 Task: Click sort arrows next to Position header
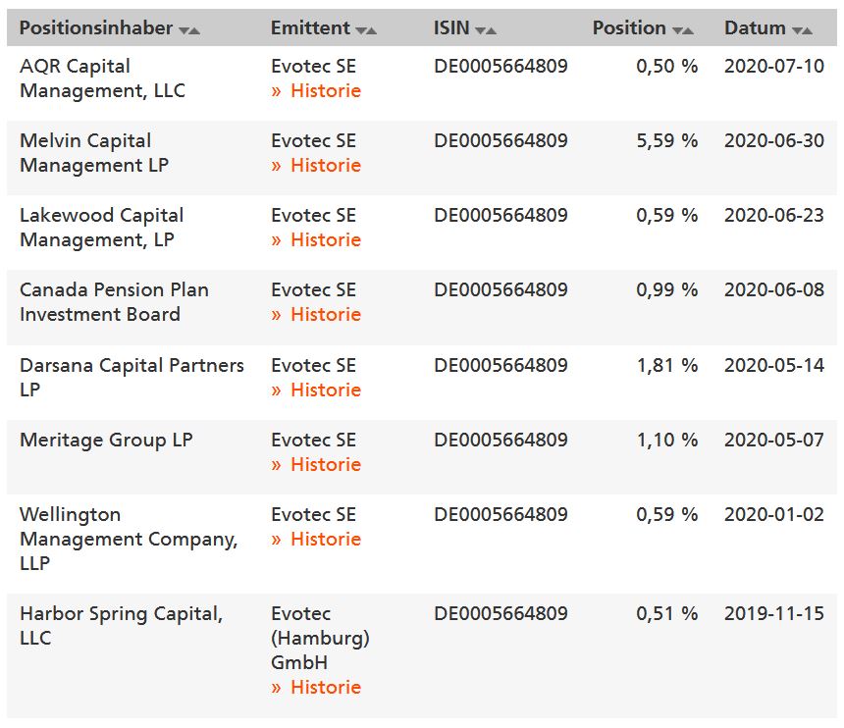click(x=684, y=30)
